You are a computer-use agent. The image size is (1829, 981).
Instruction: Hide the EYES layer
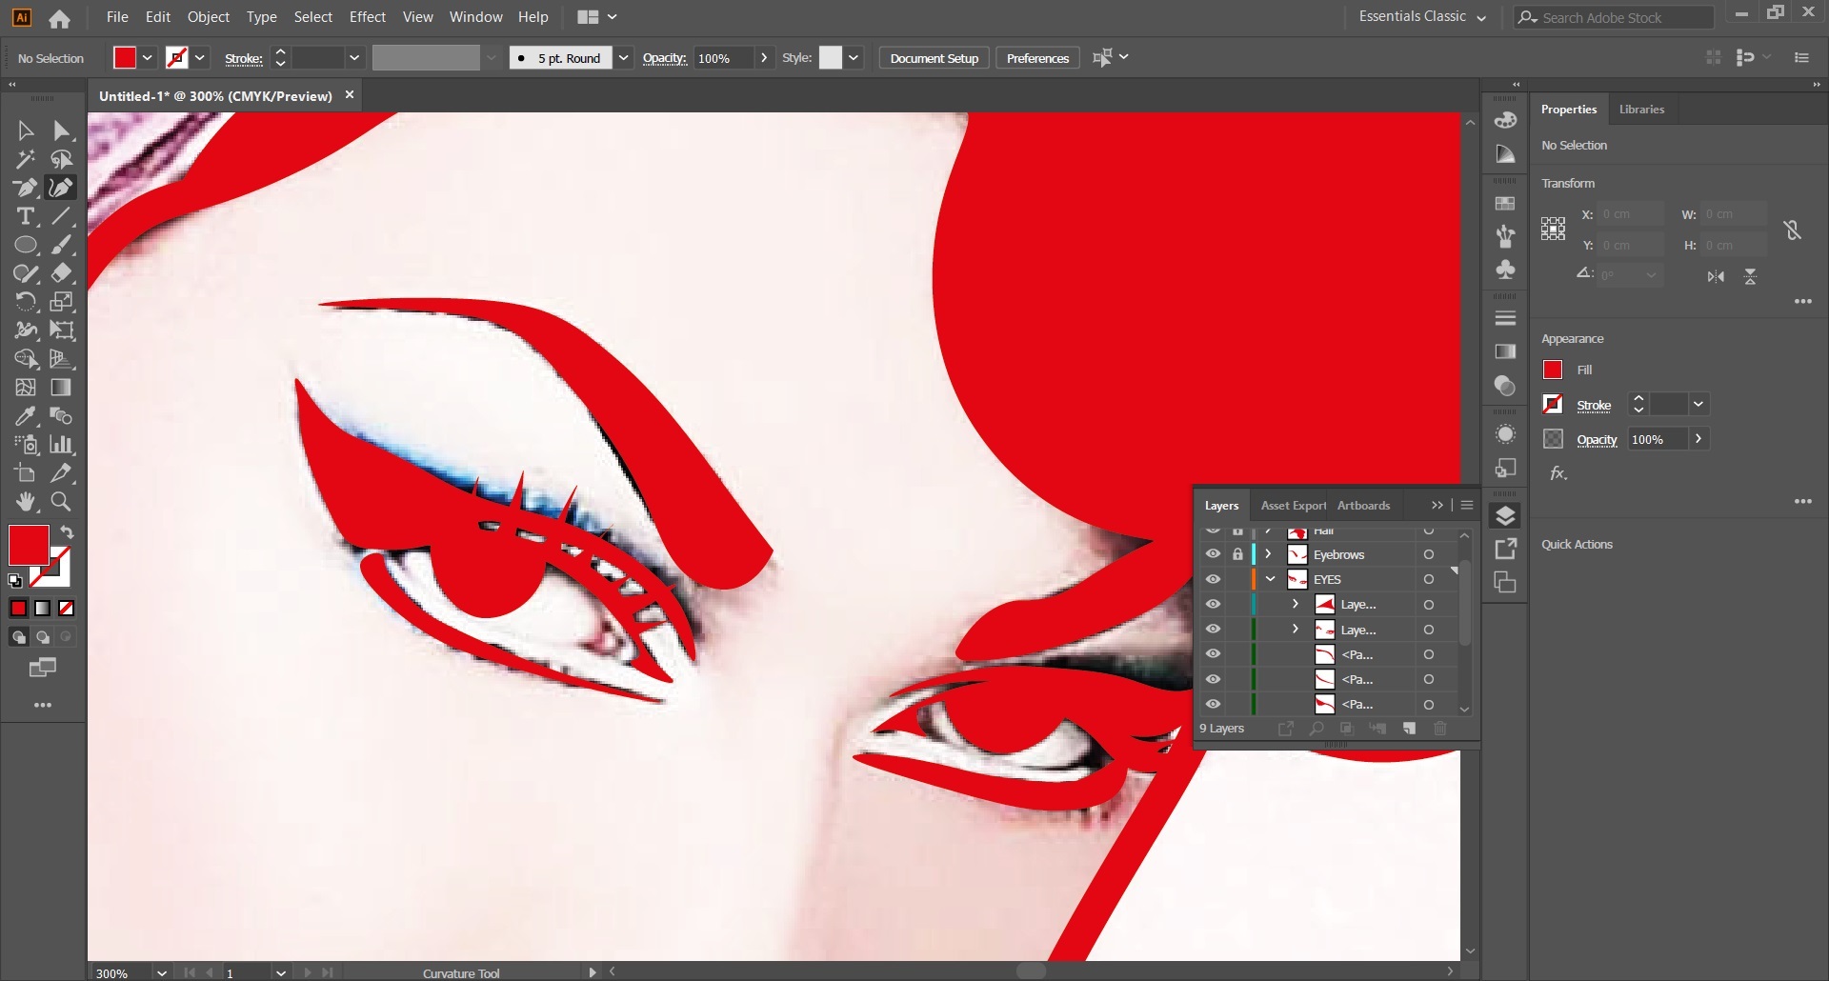click(1213, 579)
